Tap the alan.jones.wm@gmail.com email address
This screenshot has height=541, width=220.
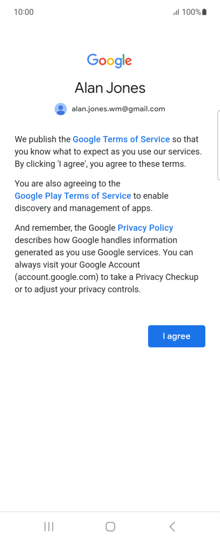tap(118, 109)
